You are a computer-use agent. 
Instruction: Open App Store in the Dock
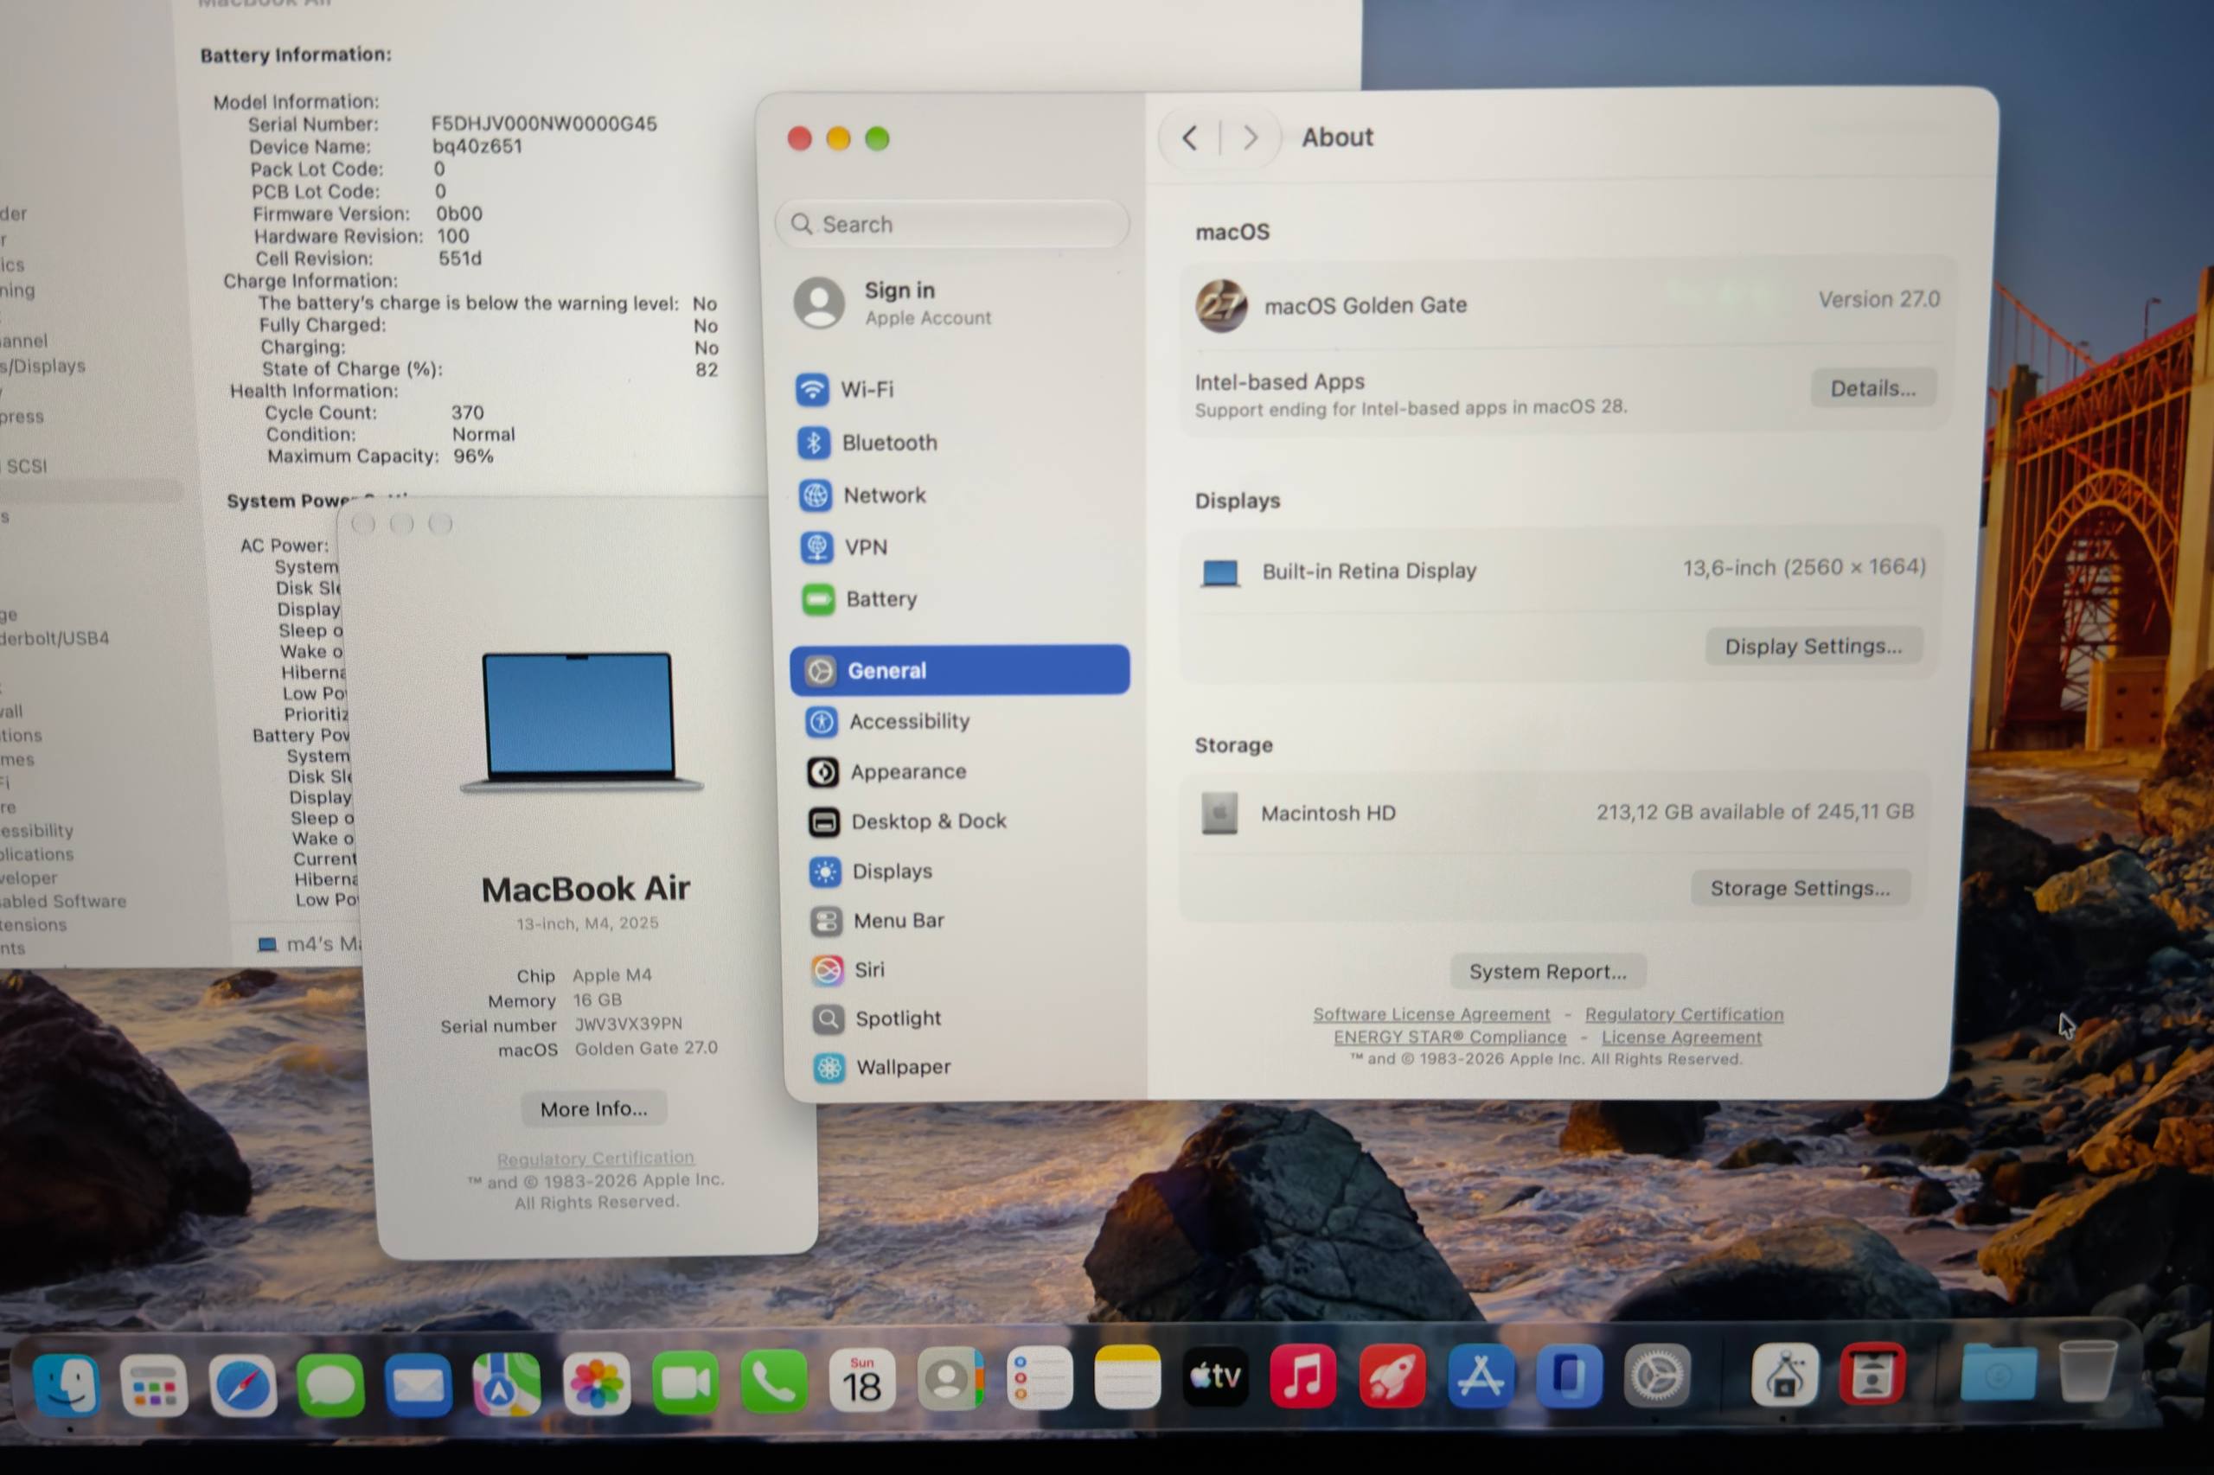point(1480,1376)
